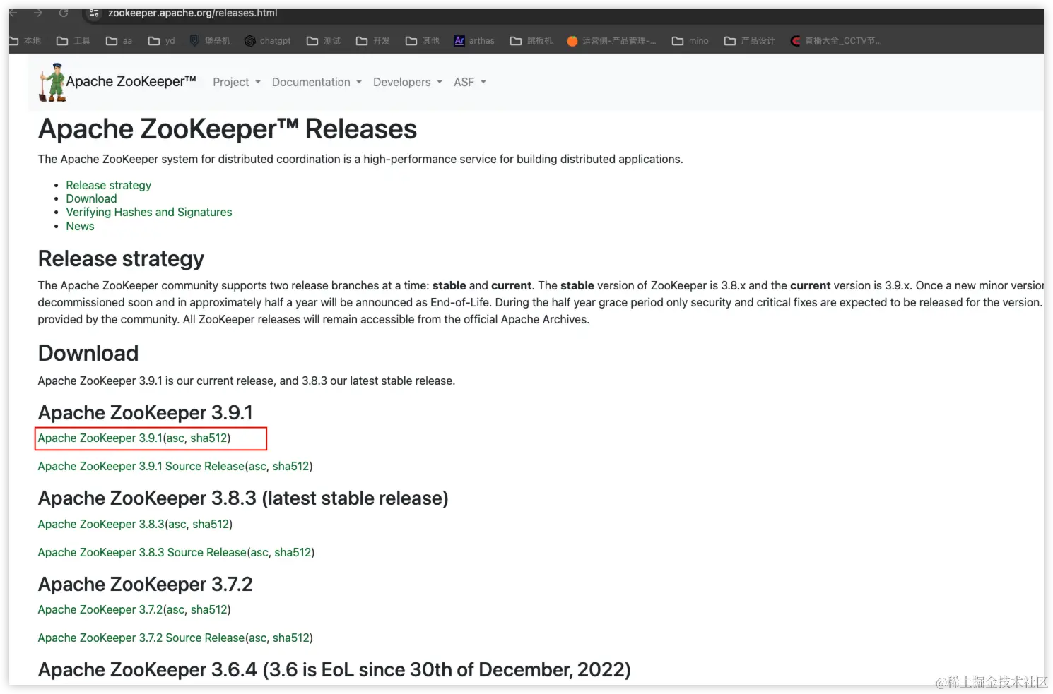Click the intro sentence about distributed coordination

click(360, 160)
